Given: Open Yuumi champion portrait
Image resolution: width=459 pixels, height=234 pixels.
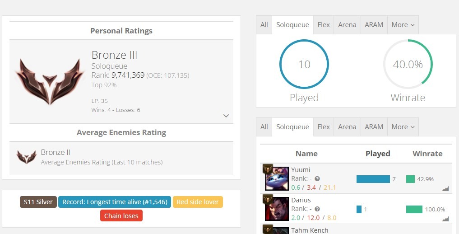Looking at the screenshot, I should tap(277, 178).
